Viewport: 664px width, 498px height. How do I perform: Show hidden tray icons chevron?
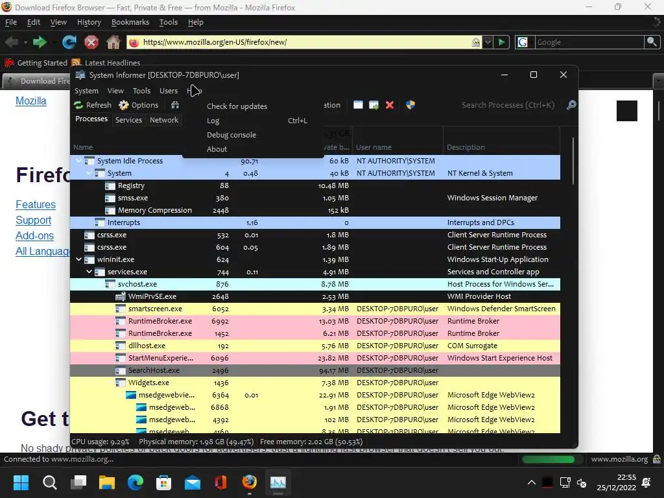coord(532,482)
